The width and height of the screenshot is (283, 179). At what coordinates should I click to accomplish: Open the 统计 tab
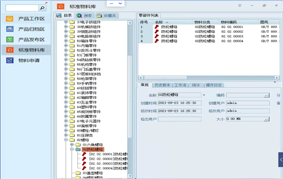click(x=196, y=85)
